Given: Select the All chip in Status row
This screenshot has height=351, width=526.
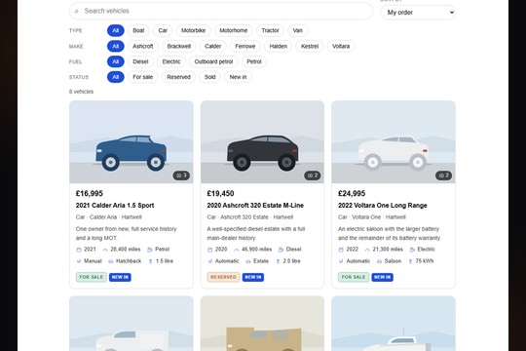Looking at the screenshot, I should coord(115,77).
